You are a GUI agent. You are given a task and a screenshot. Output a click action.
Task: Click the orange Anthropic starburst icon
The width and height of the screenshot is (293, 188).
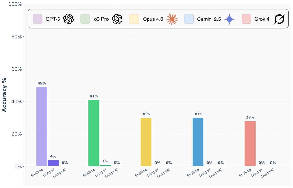click(172, 19)
